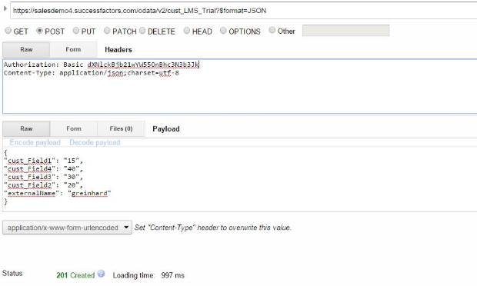
Task: Click the 997 ms loading time value
Action: click(x=173, y=275)
